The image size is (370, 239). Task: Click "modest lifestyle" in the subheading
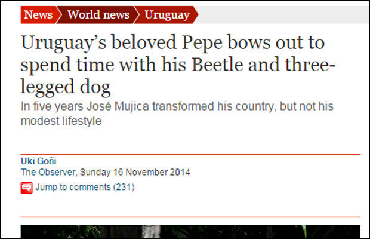[x=61, y=121]
